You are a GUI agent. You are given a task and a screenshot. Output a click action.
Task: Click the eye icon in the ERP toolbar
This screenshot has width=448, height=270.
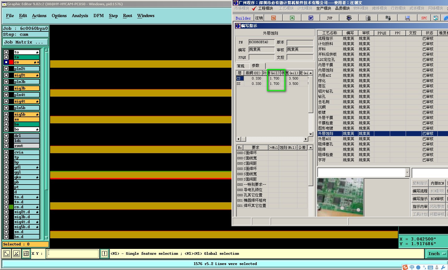349,18
